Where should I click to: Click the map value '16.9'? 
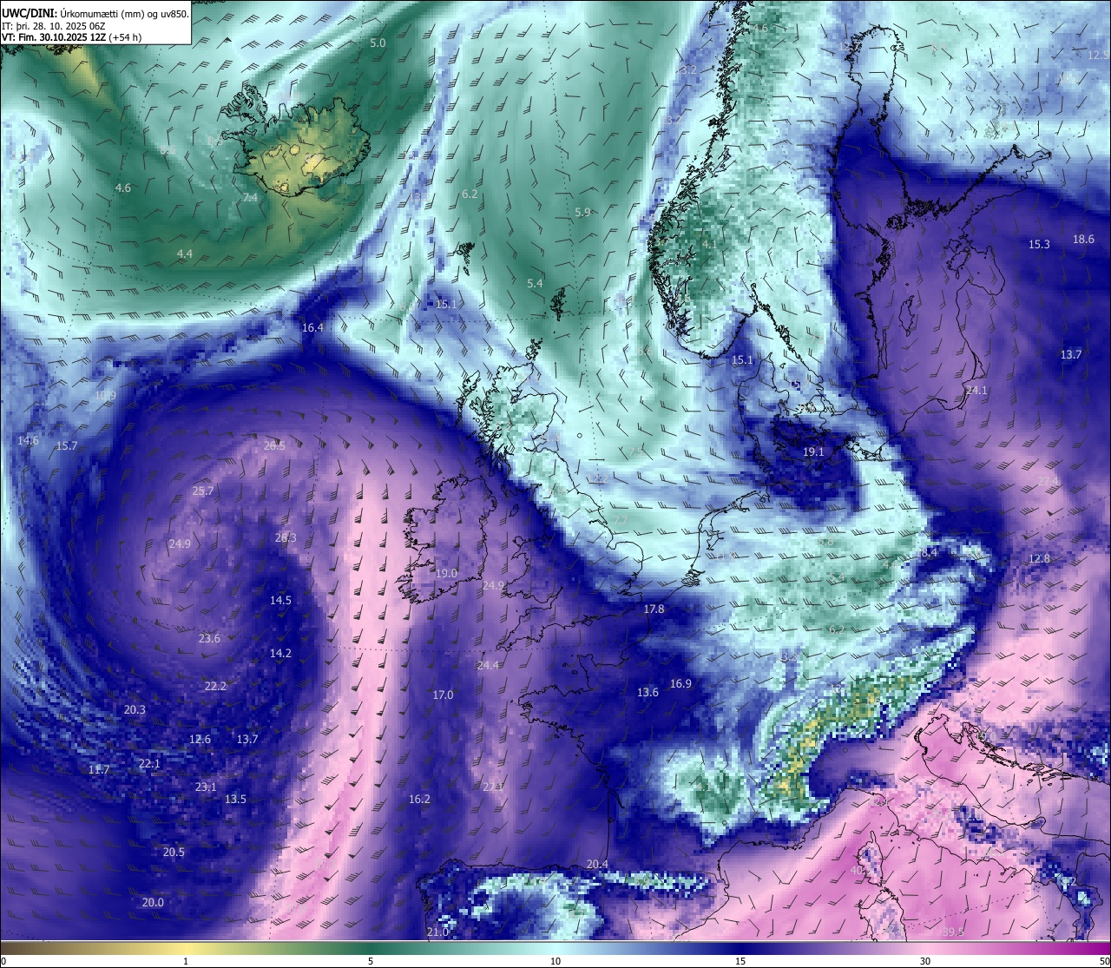(680, 683)
